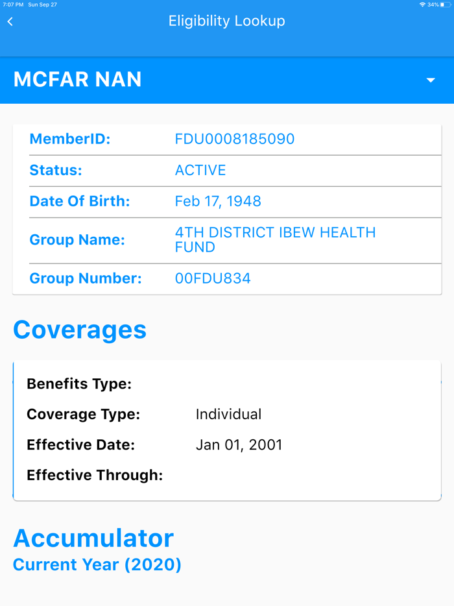Tap the group number 00FDU834

[213, 278]
